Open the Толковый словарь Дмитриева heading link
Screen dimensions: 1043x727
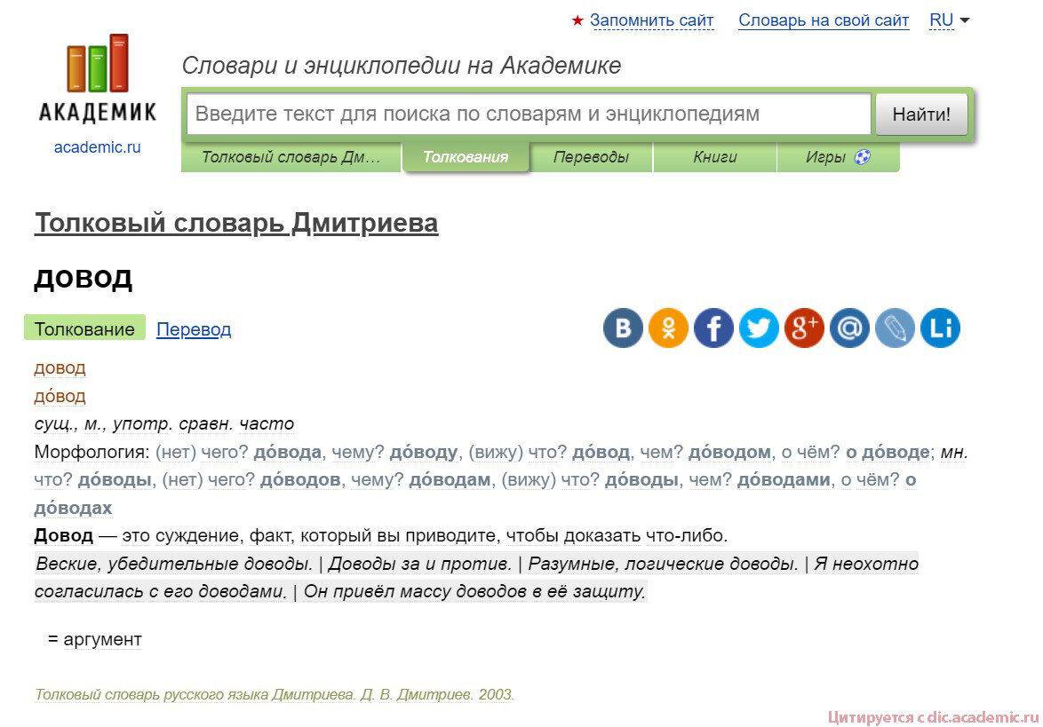(236, 223)
